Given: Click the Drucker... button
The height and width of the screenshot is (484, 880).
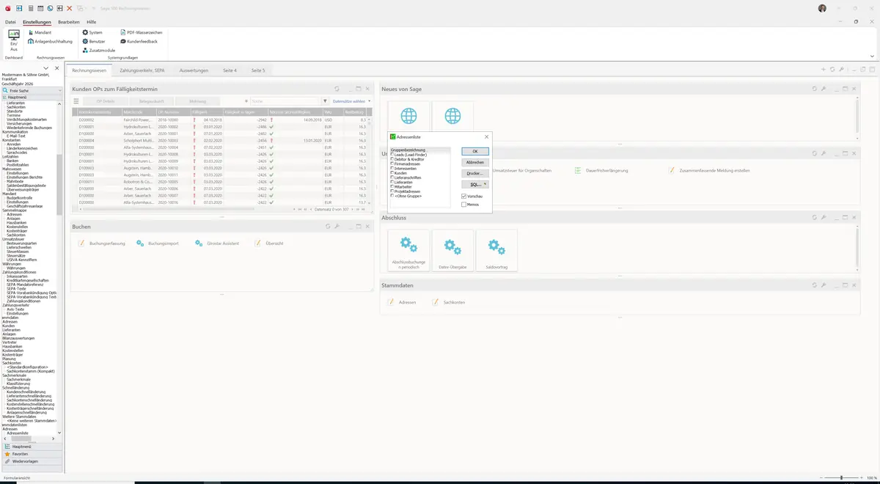Looking at the screenshot, I should (x=475, y=173).
